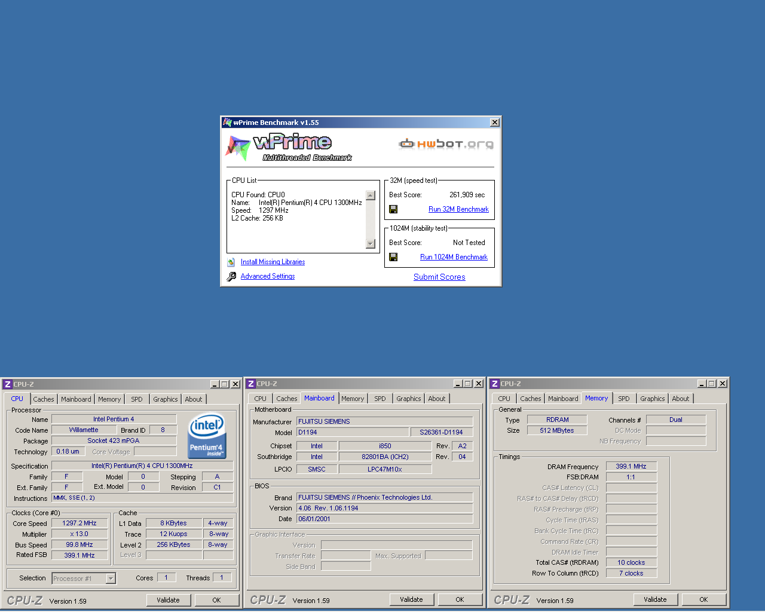Click the mainboard model field D1194
Image resolution: width=765 pixels, height=612 pixels.
pyautogui.click(x=353, y=432)
